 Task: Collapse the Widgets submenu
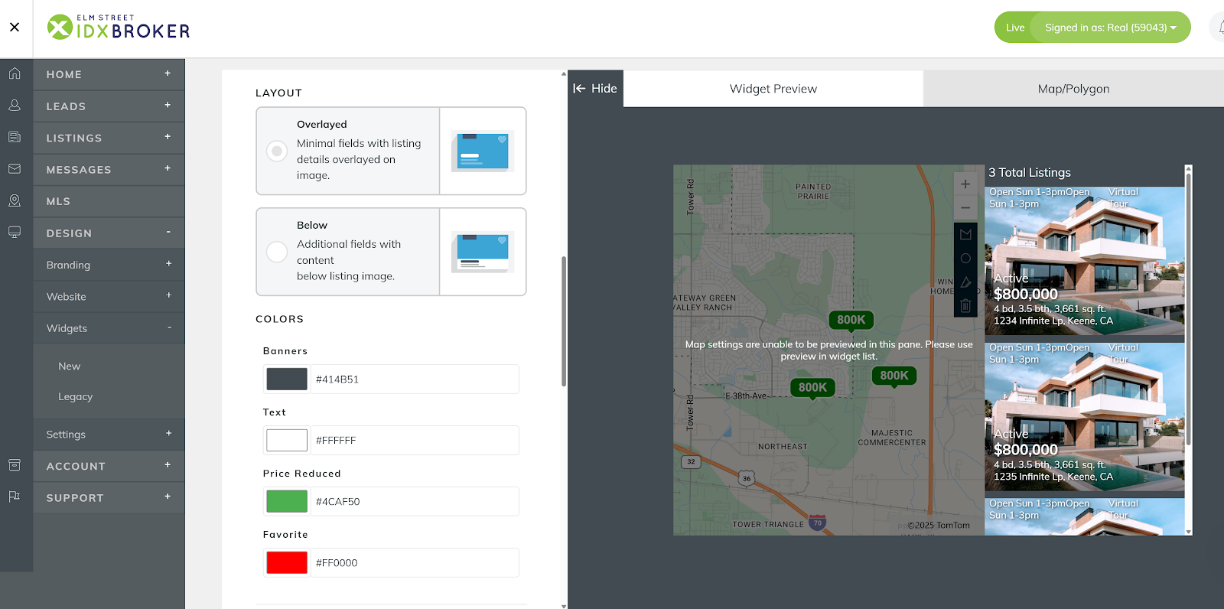pyautogui.click(x=169, y=327)
